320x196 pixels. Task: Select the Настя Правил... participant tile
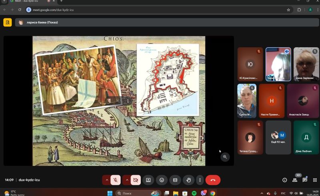click(272, 101)
